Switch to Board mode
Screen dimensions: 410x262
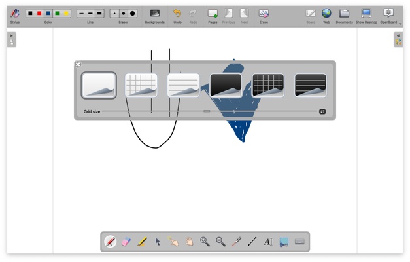[x=311, y=16]
